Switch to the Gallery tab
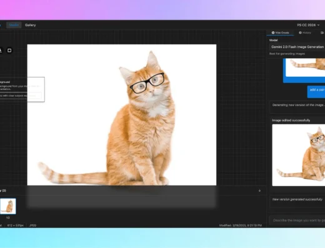 coord(31,25)
